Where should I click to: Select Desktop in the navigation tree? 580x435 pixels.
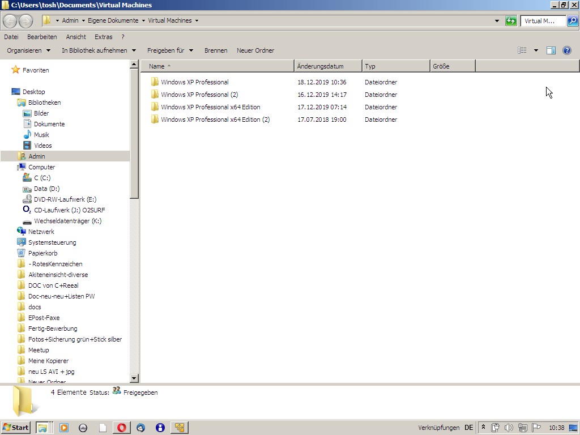pos(33,92)
